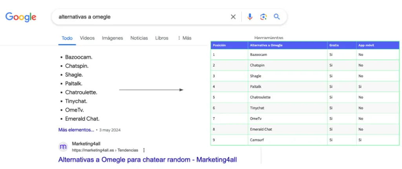Screen dimensions: 402x169
Task: Click 'Shagle.' in the snippet list
Action: [x=74, y=75]
